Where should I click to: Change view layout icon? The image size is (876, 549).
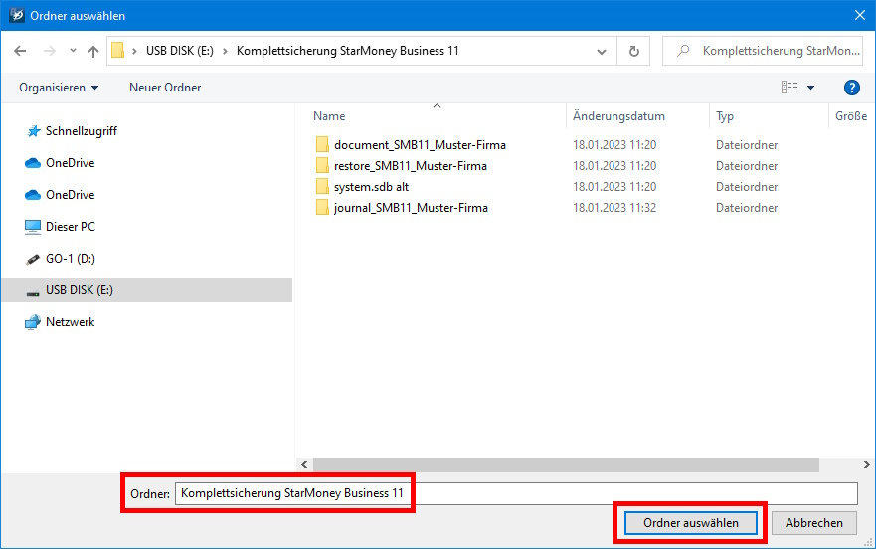[x=789, y=88]
